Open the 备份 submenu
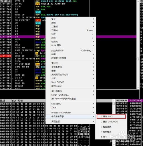143x146 pixels. pyautogui.click(x=71, y=19)
